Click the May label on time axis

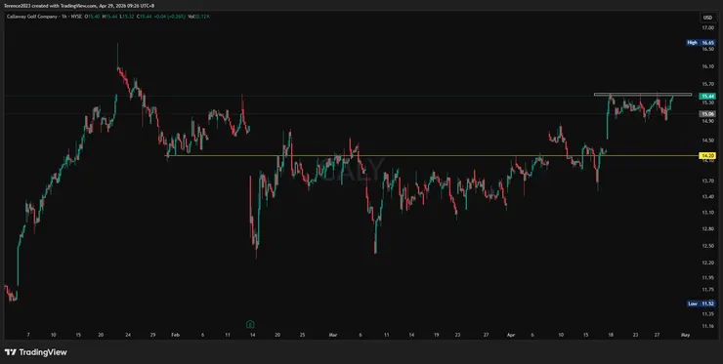tap(685, 335)
